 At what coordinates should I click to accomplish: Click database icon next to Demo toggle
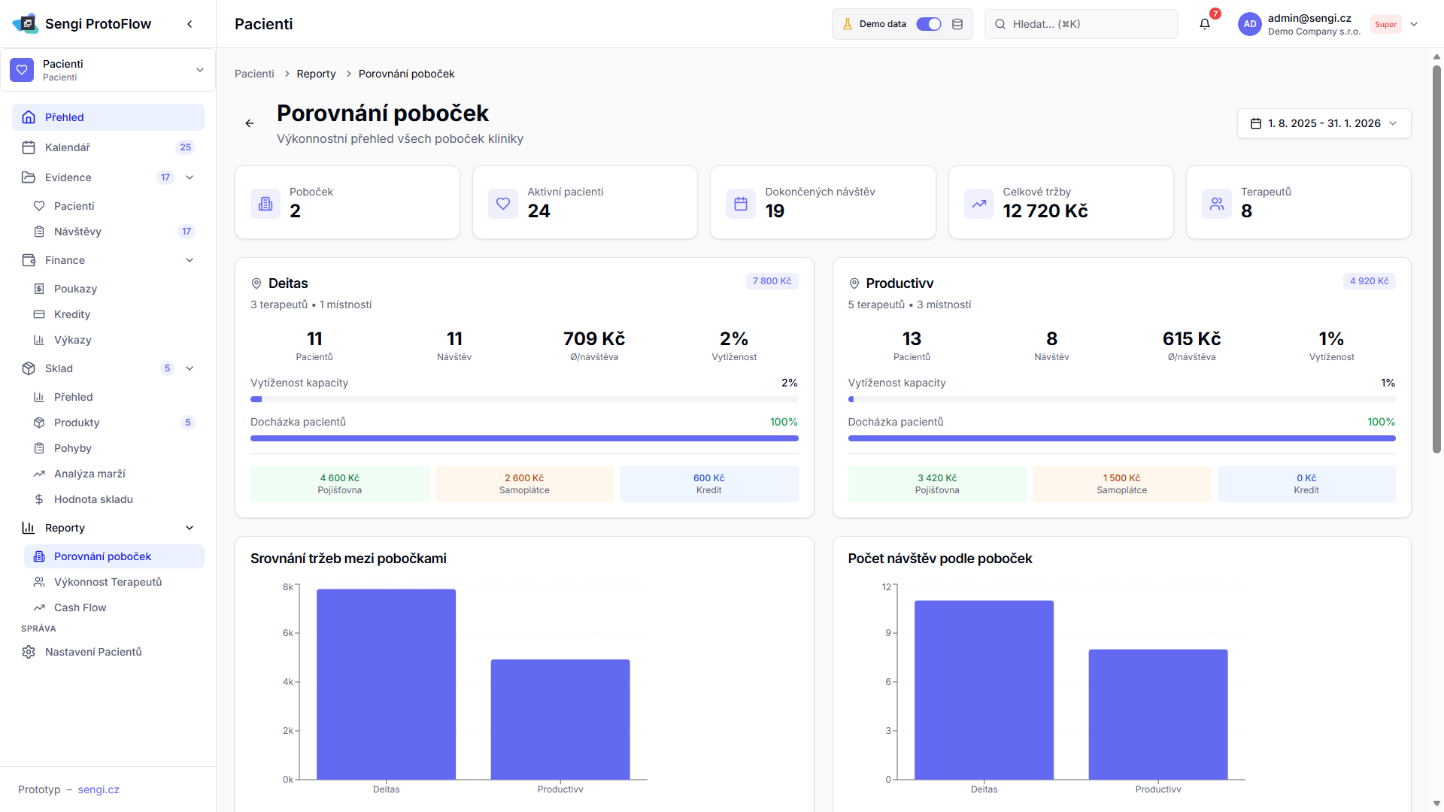957,24
